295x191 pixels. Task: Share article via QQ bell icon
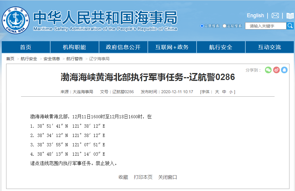[284, 70]
